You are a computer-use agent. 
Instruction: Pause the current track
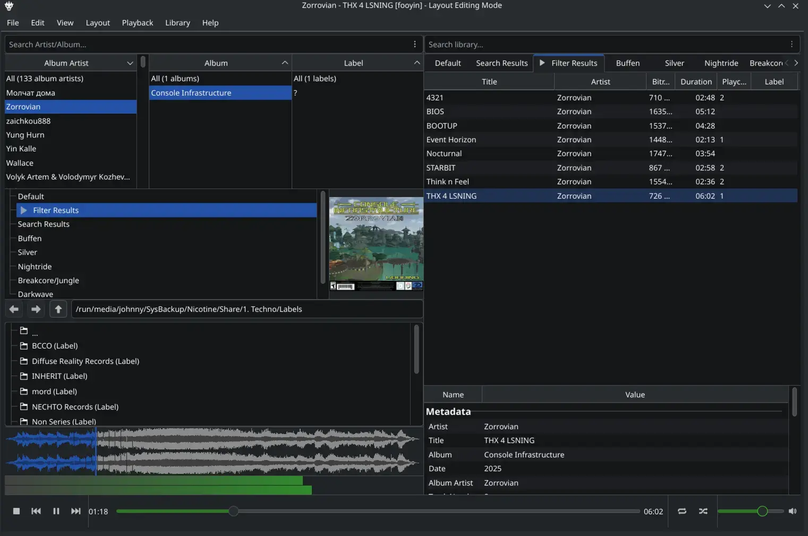click(56, 511)
